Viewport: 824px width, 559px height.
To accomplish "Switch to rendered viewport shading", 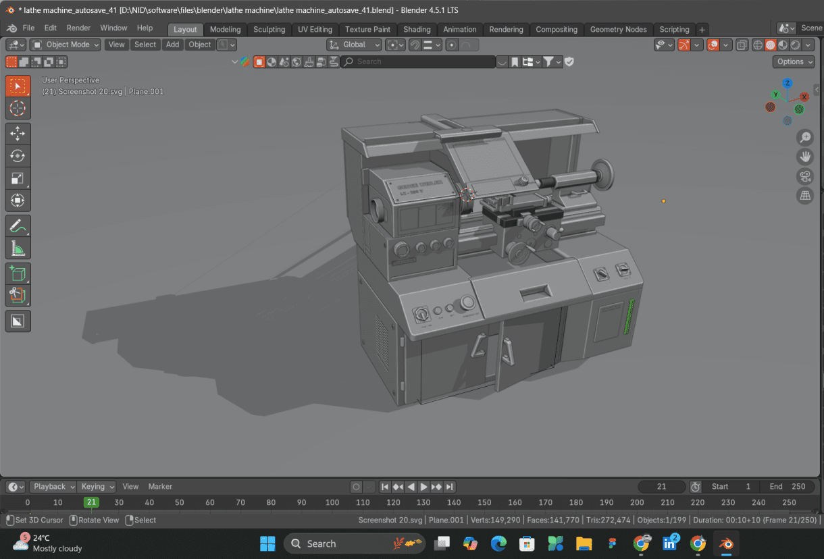I will [794, 45].
